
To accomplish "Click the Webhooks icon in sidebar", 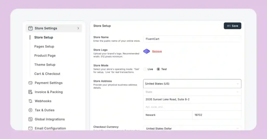I will tap(31, 101).
